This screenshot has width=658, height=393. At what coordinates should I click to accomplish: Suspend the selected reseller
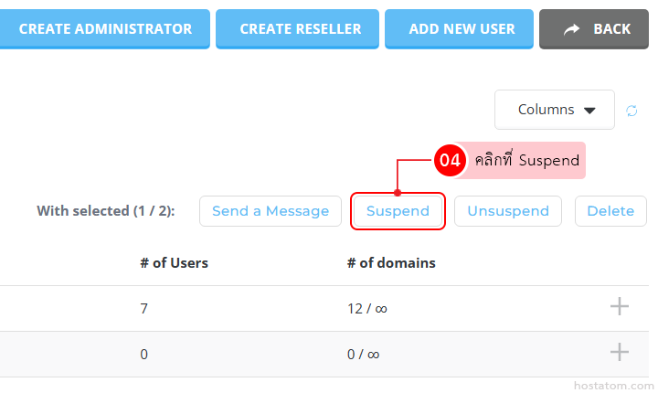click(398, 211)
